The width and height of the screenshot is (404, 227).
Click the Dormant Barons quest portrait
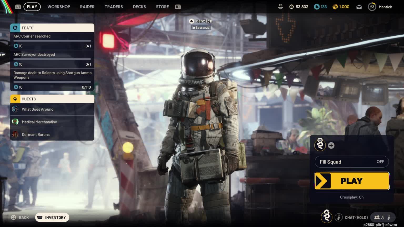click(x=15, y=134)
